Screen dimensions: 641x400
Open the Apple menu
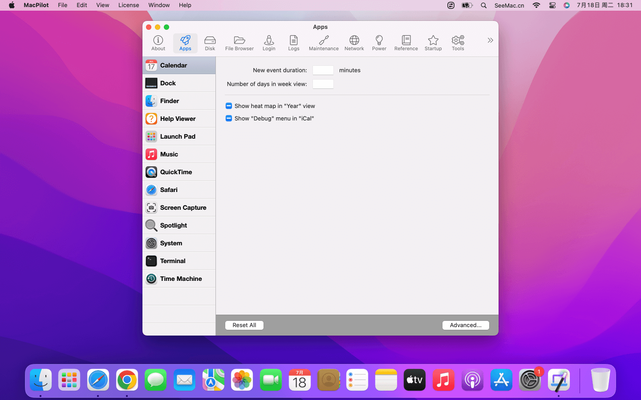[x=12, y=5]
